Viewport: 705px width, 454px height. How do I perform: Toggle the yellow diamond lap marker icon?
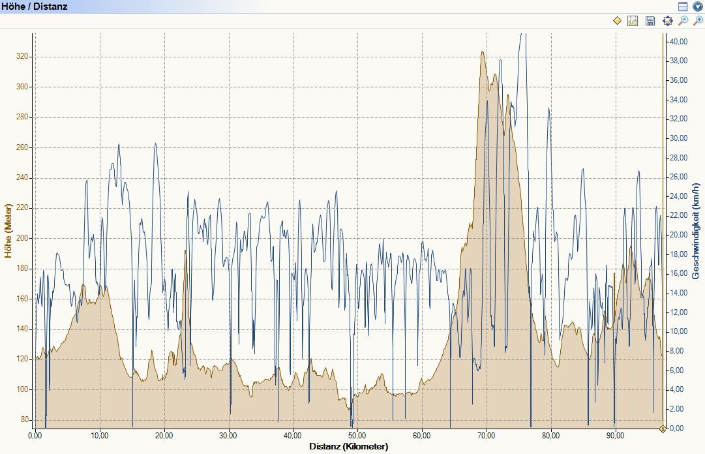tap(617, 21)
